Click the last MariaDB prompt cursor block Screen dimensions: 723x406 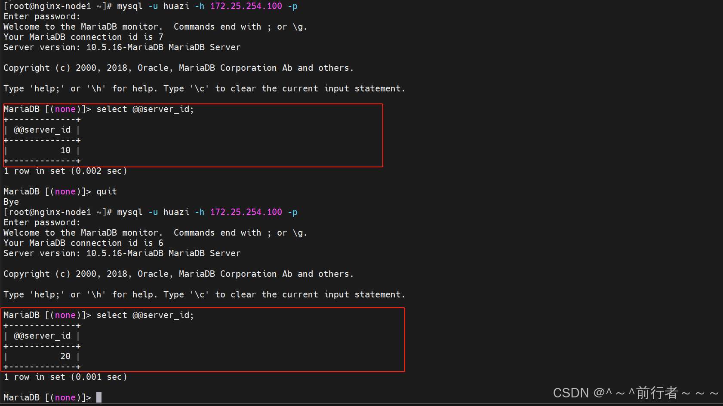99,397
